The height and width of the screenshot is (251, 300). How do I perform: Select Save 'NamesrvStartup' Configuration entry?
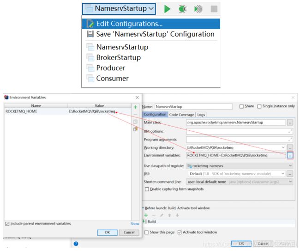(151, 34)
